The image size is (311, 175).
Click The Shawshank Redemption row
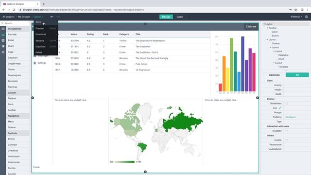click(x=132, y=41)
